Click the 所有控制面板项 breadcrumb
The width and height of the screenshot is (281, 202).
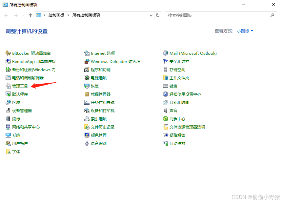86,15
